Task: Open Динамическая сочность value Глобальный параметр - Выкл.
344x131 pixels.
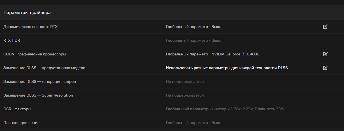Action: coord(194,27)
